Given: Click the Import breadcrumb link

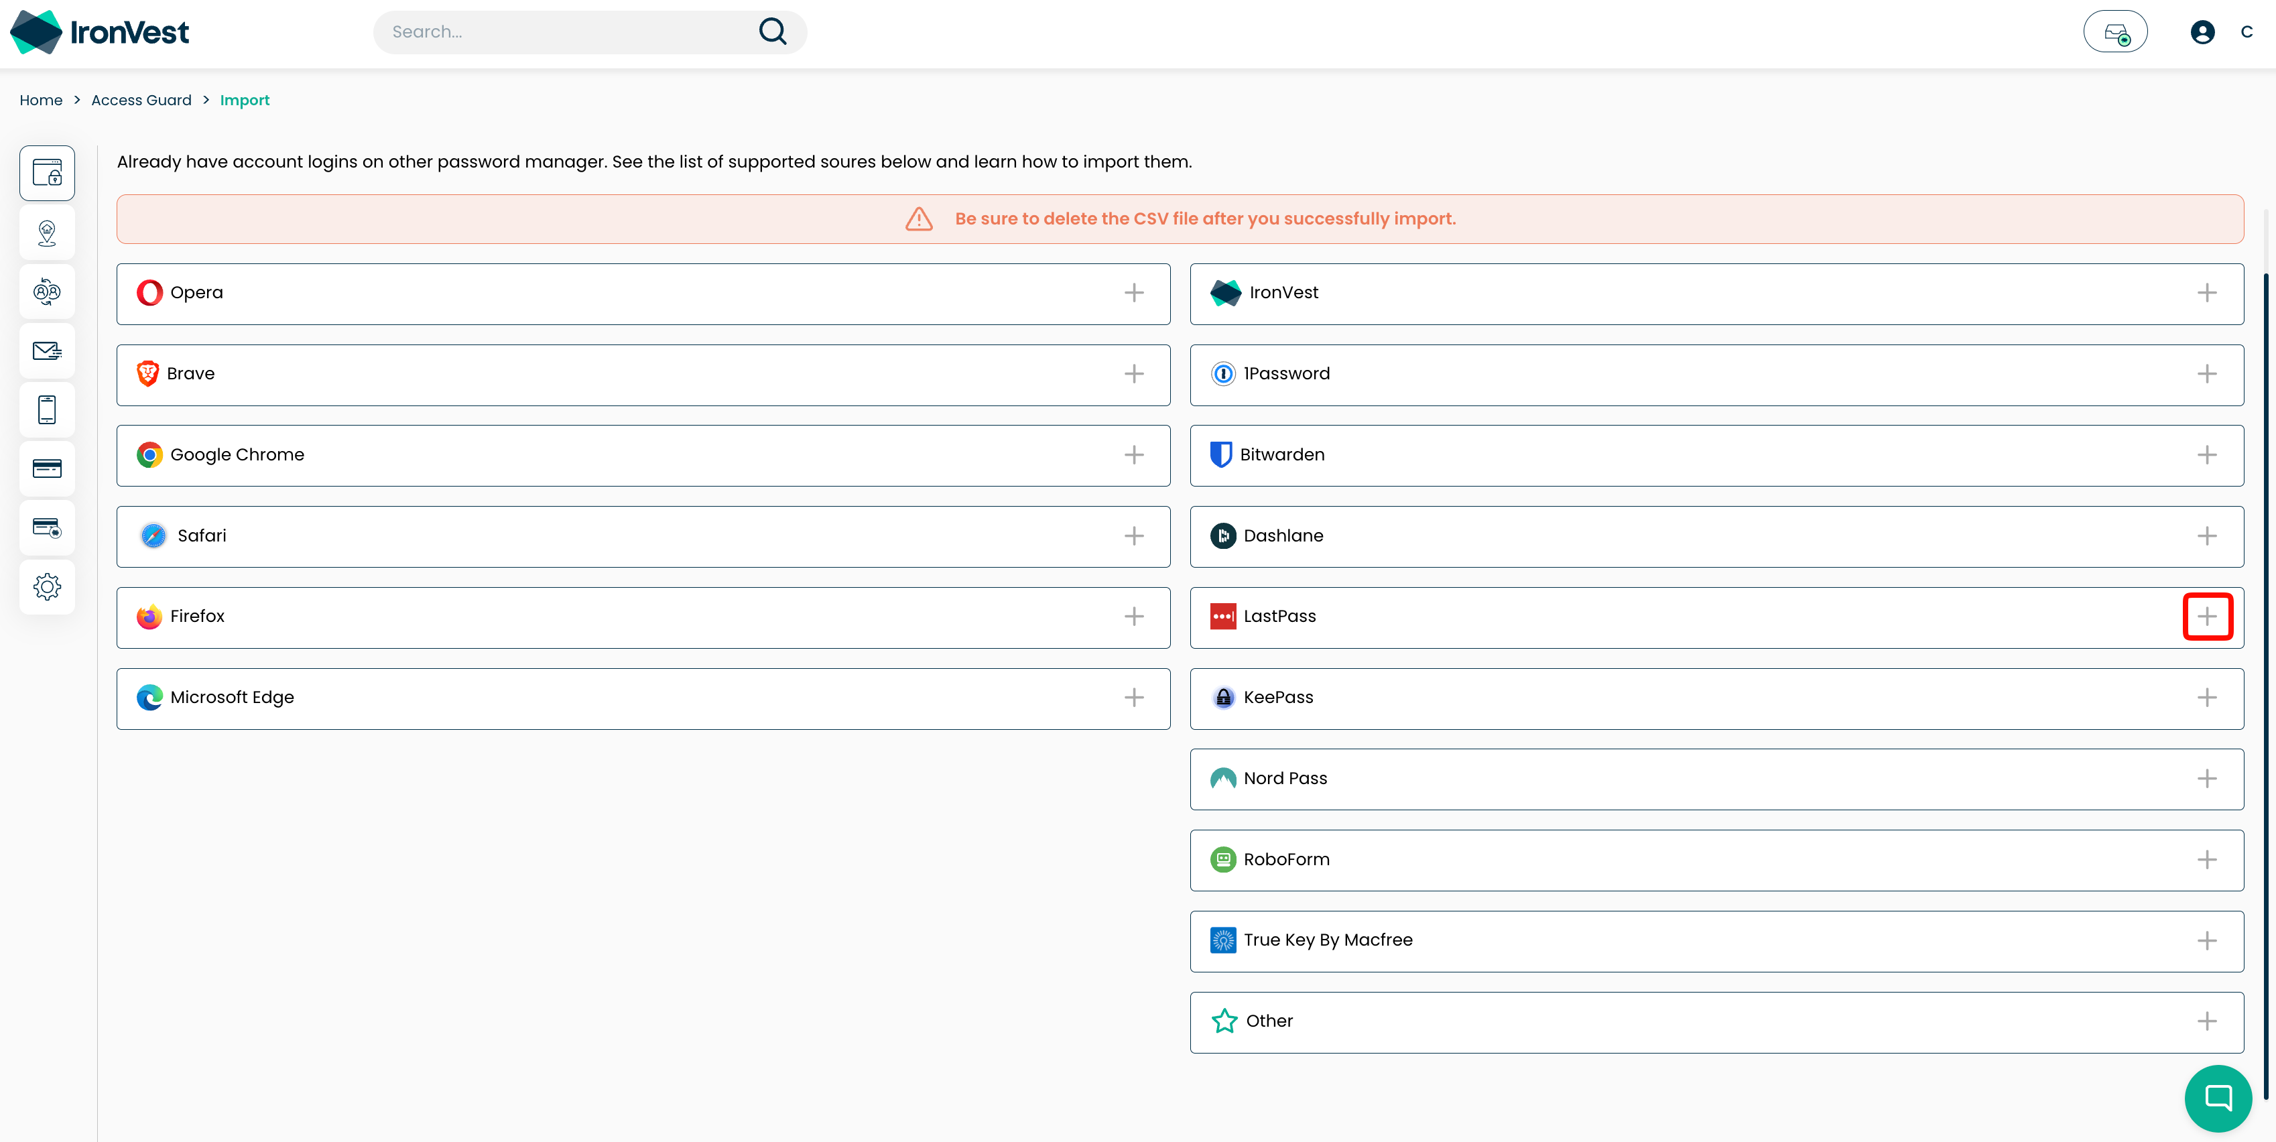Looking at the screenshot, I should [245, 101].
